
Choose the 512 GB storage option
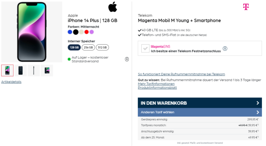(102, 47)
